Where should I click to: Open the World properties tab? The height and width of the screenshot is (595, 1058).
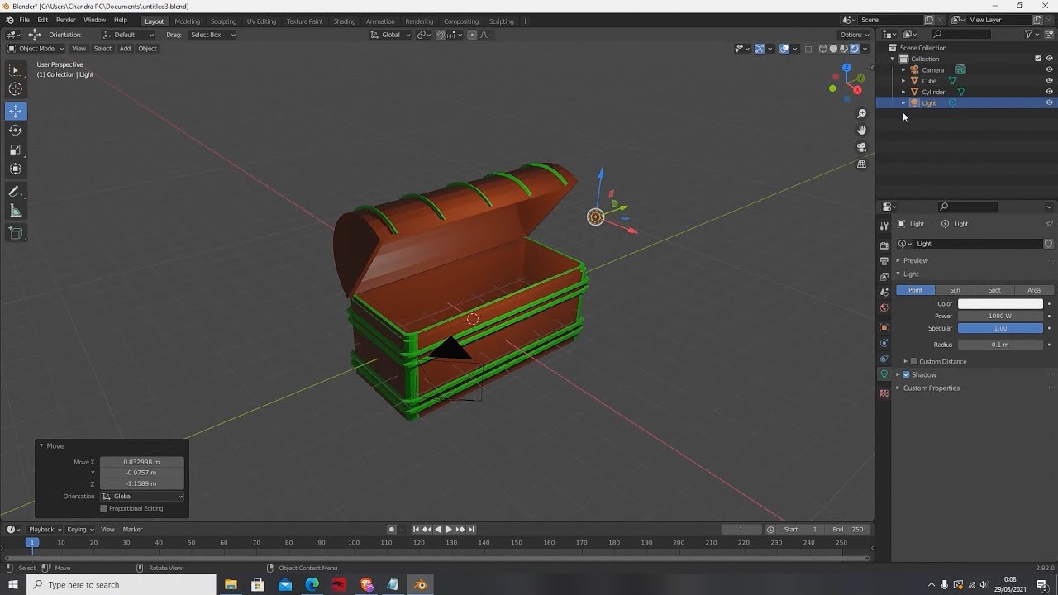coord(884,307)
